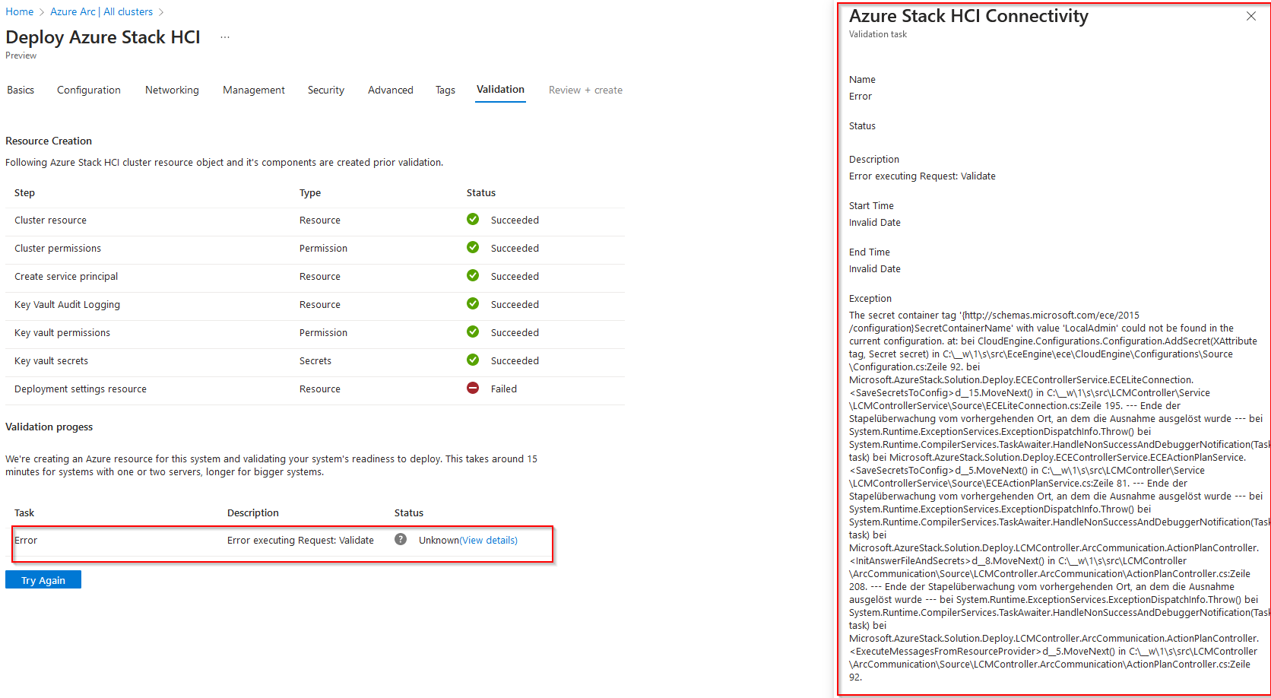Viewport: 1271px width, 698px height.
Task: Switch to the Security tab
Action: coord(326,90)
